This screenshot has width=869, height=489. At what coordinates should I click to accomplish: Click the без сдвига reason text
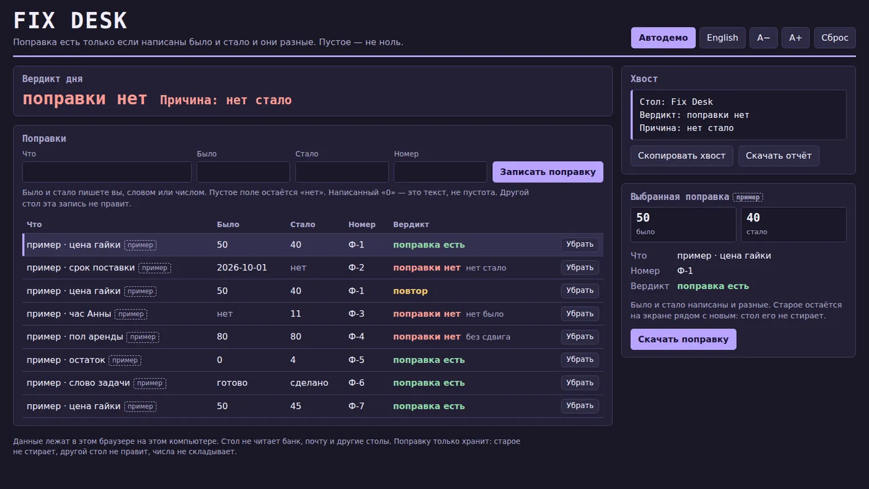[x=488, y=337]
